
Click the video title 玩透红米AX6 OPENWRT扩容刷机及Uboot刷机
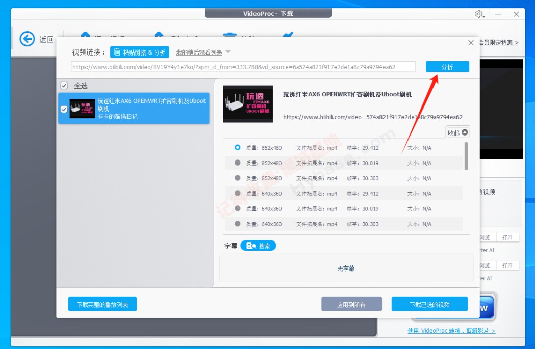[x=347, y=94]
